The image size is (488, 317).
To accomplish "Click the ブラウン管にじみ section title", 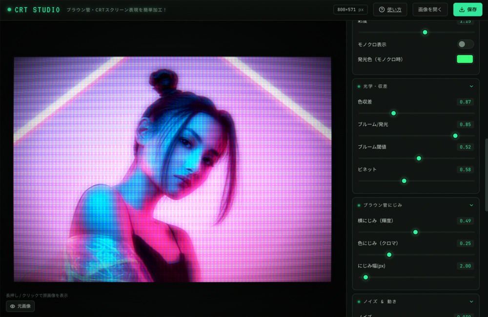I will [x=383, y=205].
